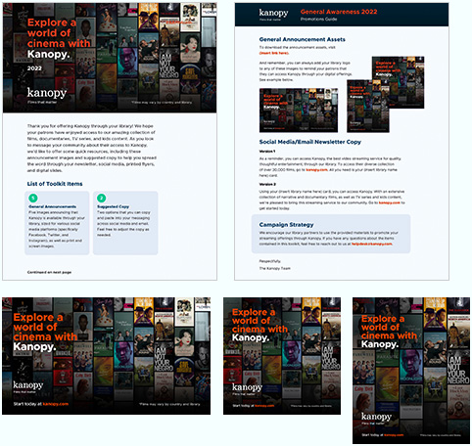Click the 'General Announcements' card title

pyautogui.click(x=52, y=206)
